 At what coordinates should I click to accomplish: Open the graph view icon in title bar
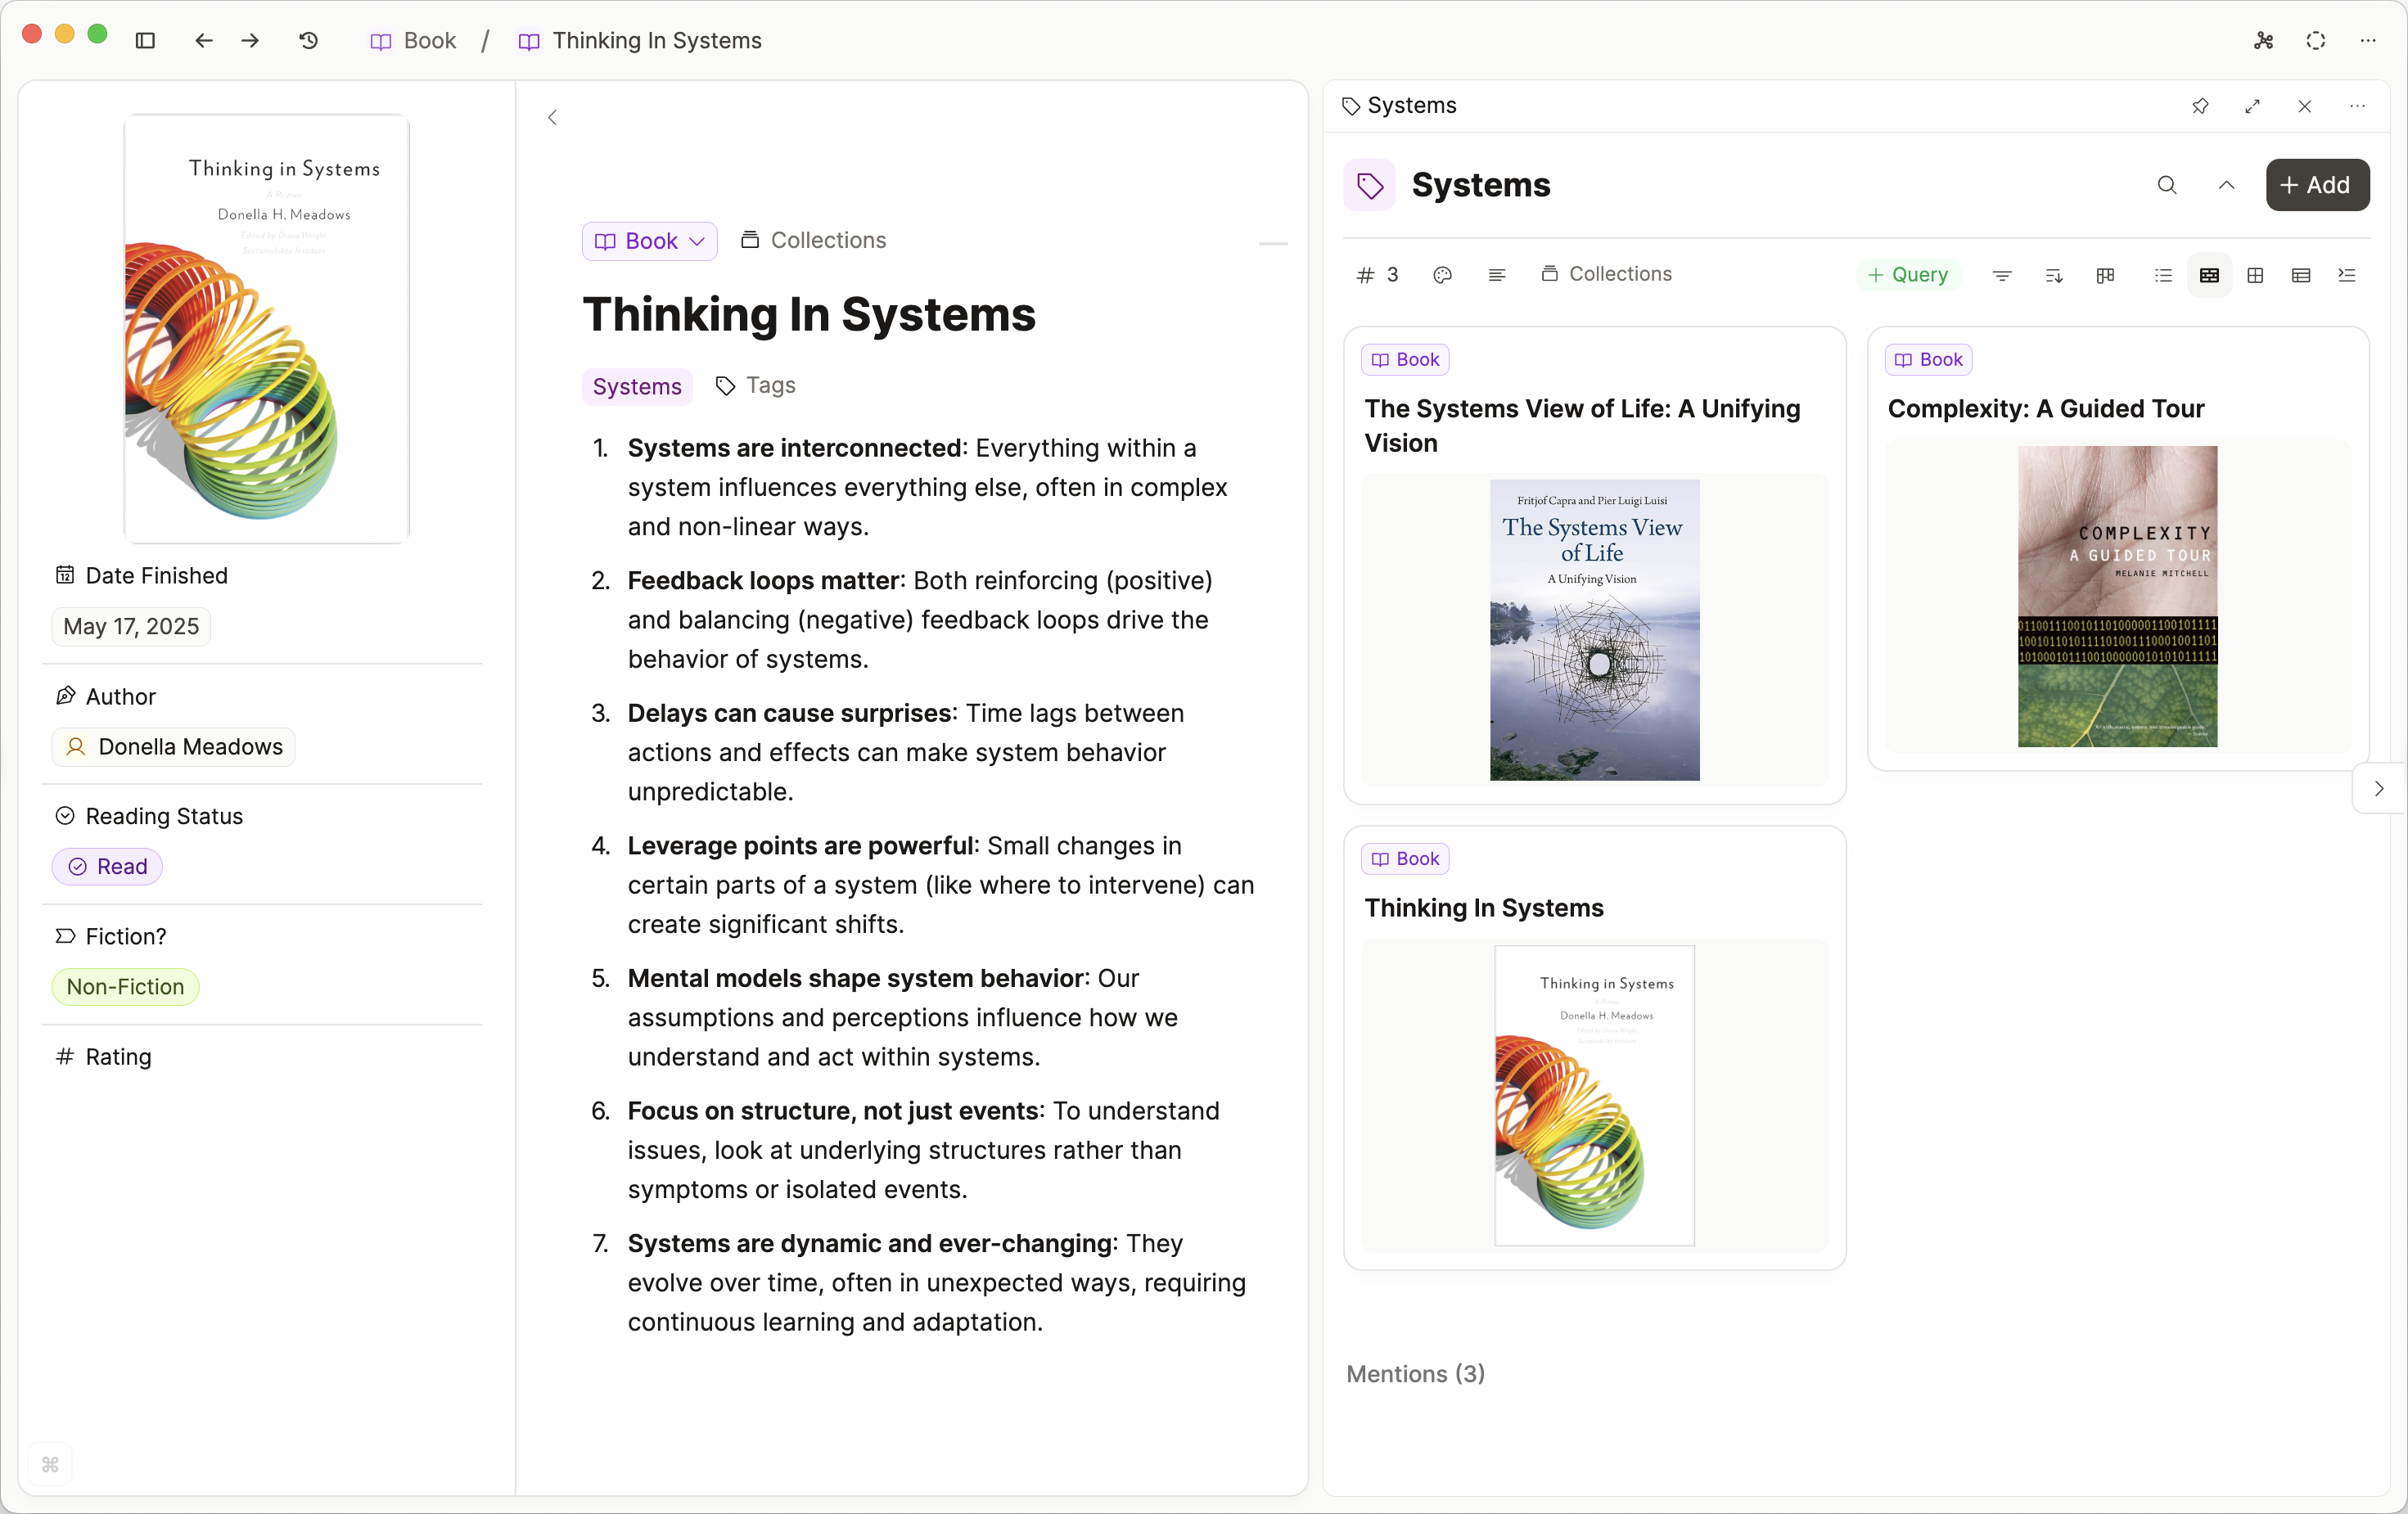pyautogui.click(x=2263, y=41)
